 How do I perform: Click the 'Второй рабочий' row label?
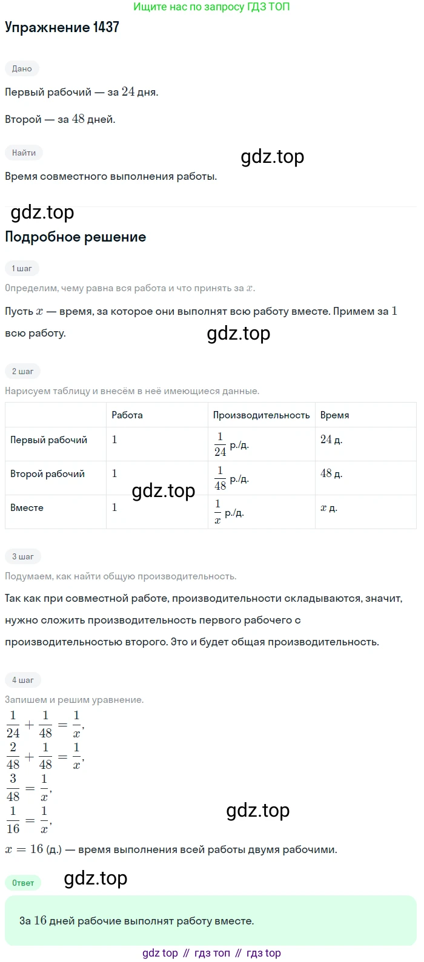tap(47, 474)
